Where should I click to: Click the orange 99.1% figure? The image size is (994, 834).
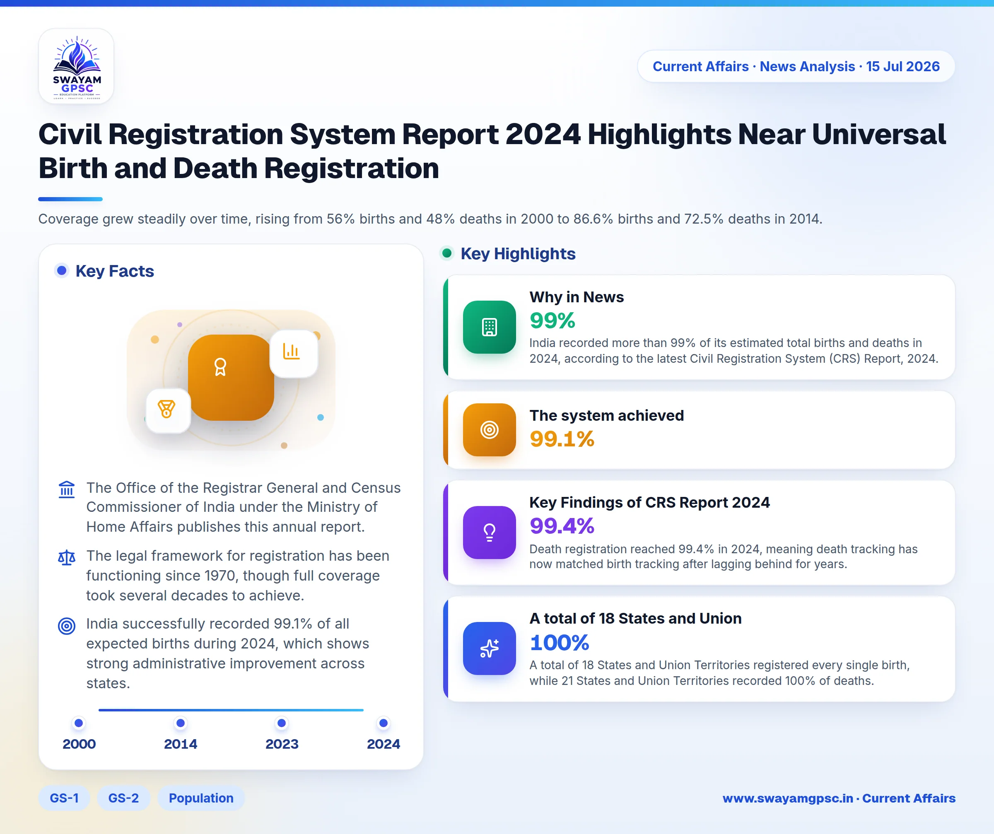(x=562, y=439)
